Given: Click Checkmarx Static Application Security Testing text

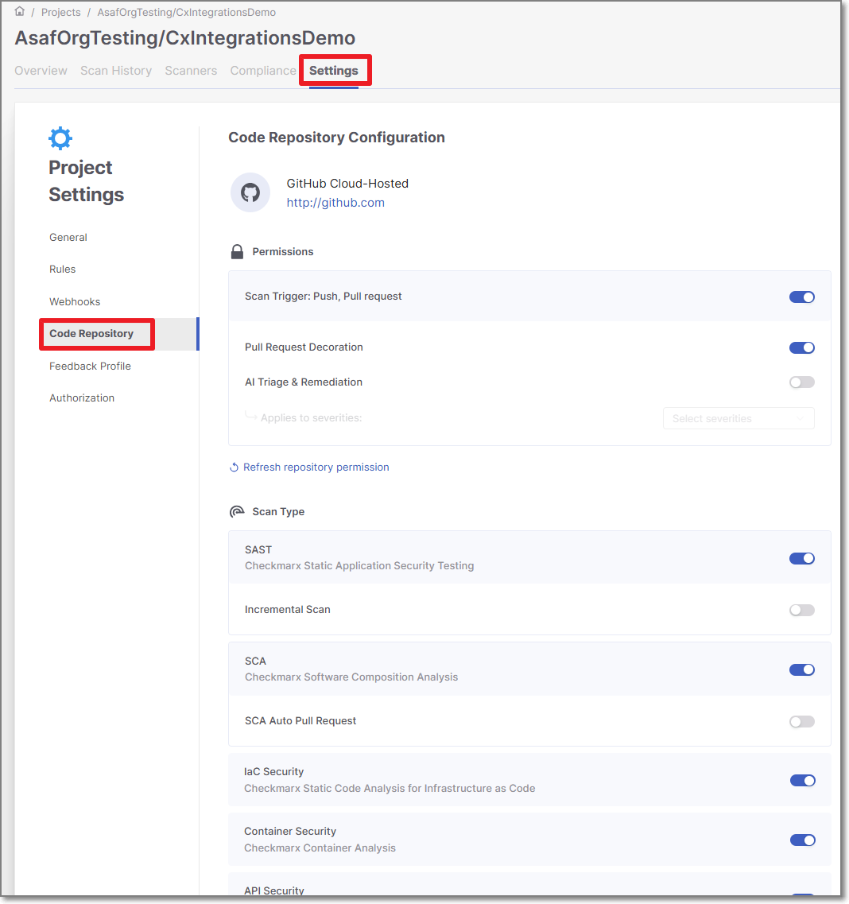Looking at the screenshot, I should click(359, 566).
